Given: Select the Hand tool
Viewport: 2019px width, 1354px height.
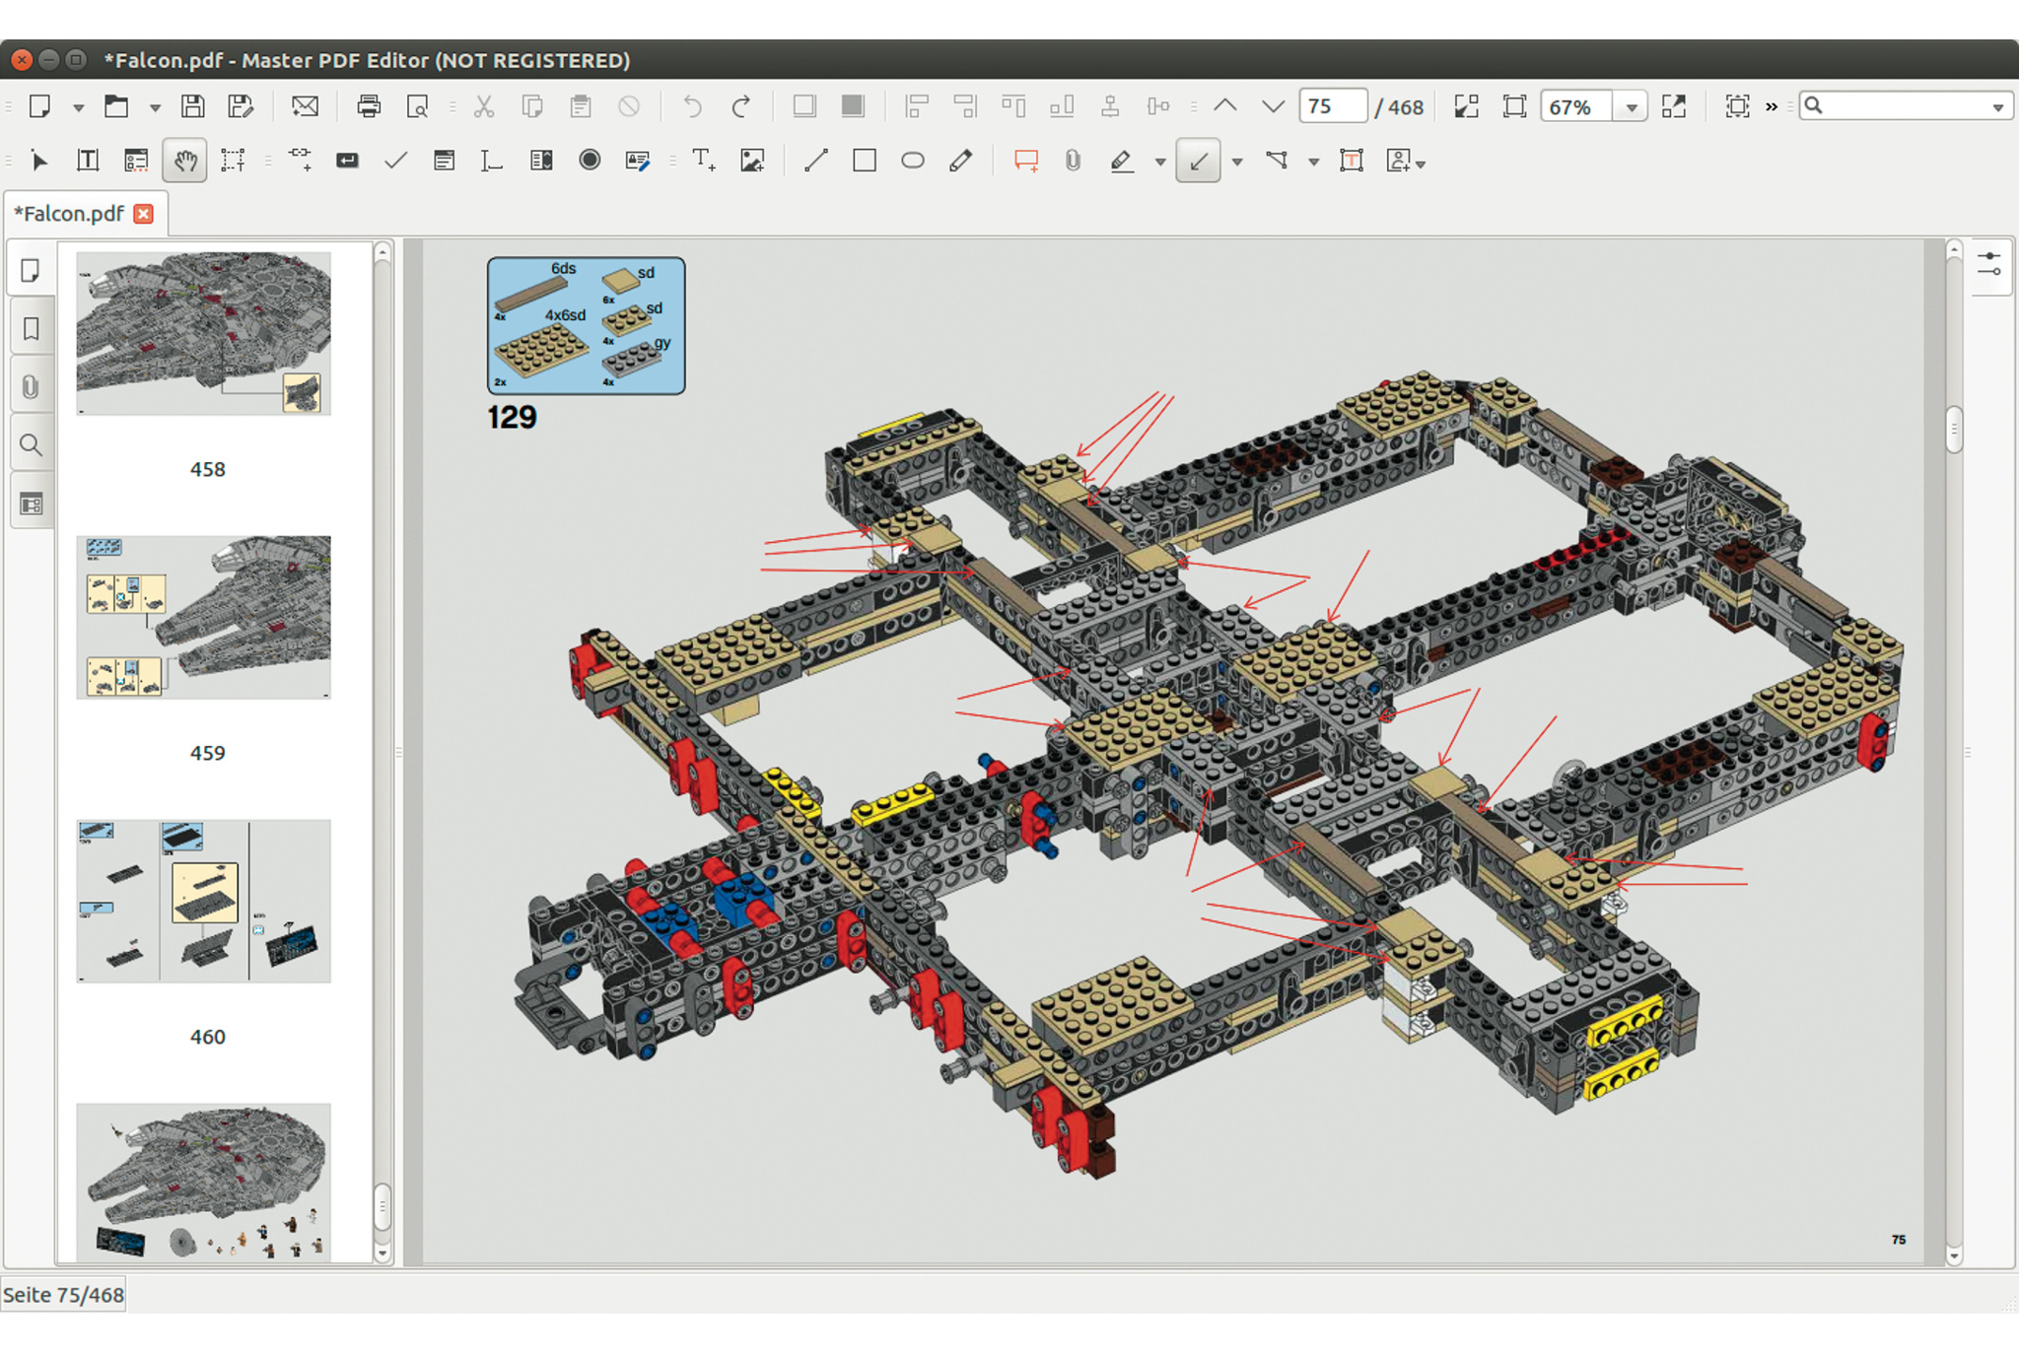Looking at the screenshot, I should click(x=184, y=161).
